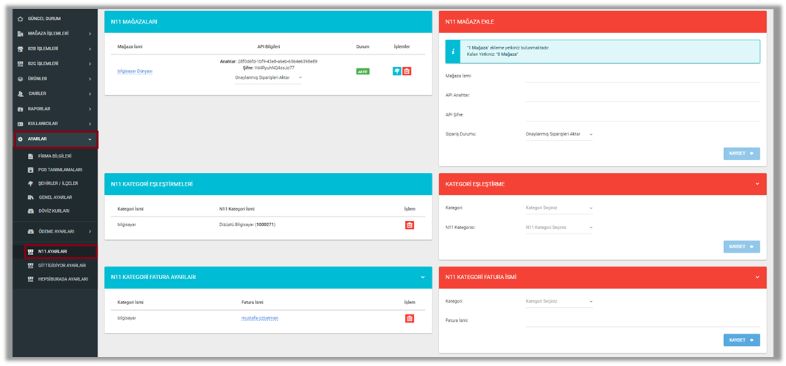Open the Gittigidiyor Ayarları menu item

(x=62, y=265)
